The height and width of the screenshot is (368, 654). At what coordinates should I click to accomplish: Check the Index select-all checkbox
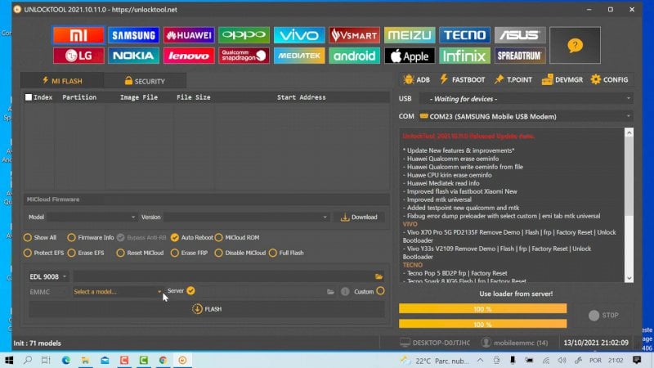coord(29,97)
